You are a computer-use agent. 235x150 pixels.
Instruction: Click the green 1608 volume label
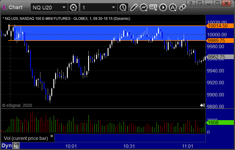220,122
